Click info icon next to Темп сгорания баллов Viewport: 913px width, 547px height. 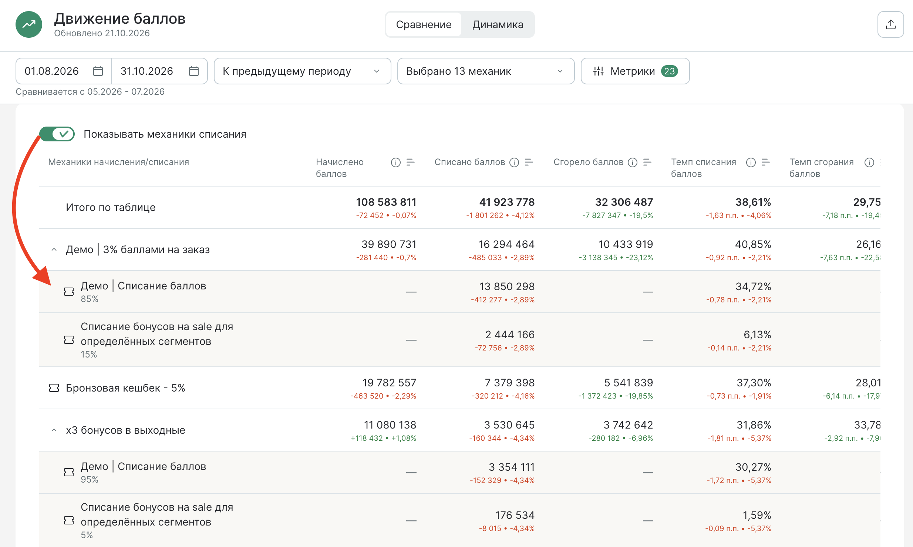869,162
